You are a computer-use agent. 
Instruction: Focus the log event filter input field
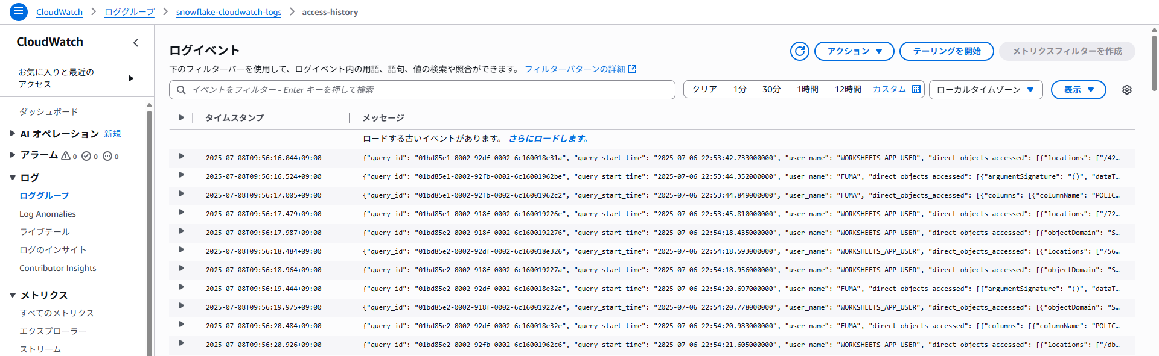click(x=422, y=90)
